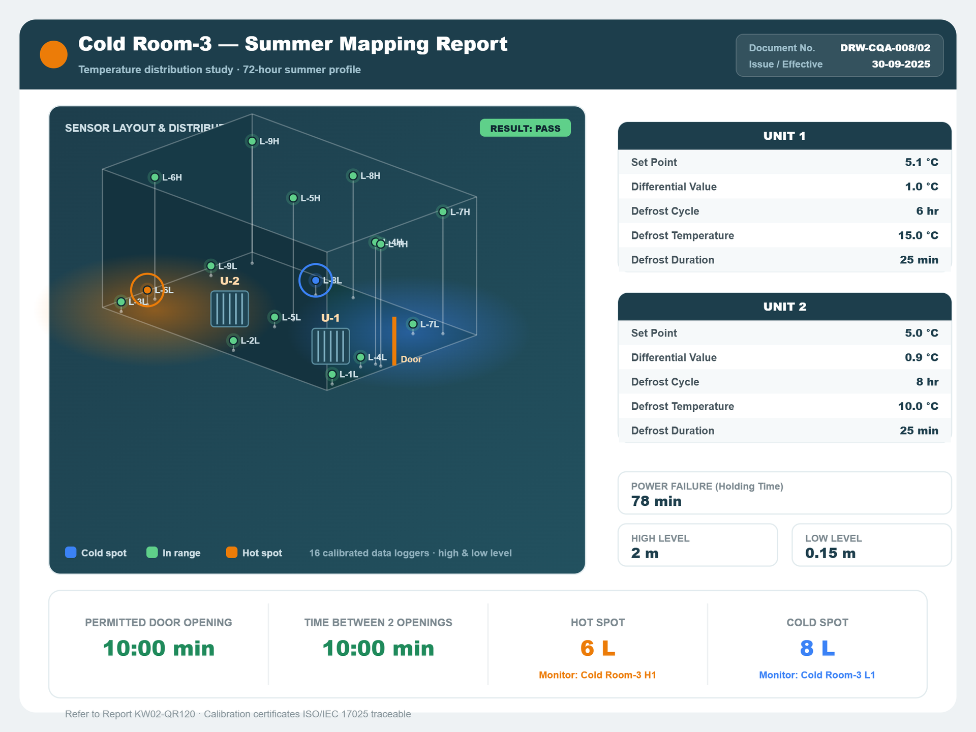Click the Cold Room-3 Summer Mapping Report title

pyautogui.click(x=293, y=44)
